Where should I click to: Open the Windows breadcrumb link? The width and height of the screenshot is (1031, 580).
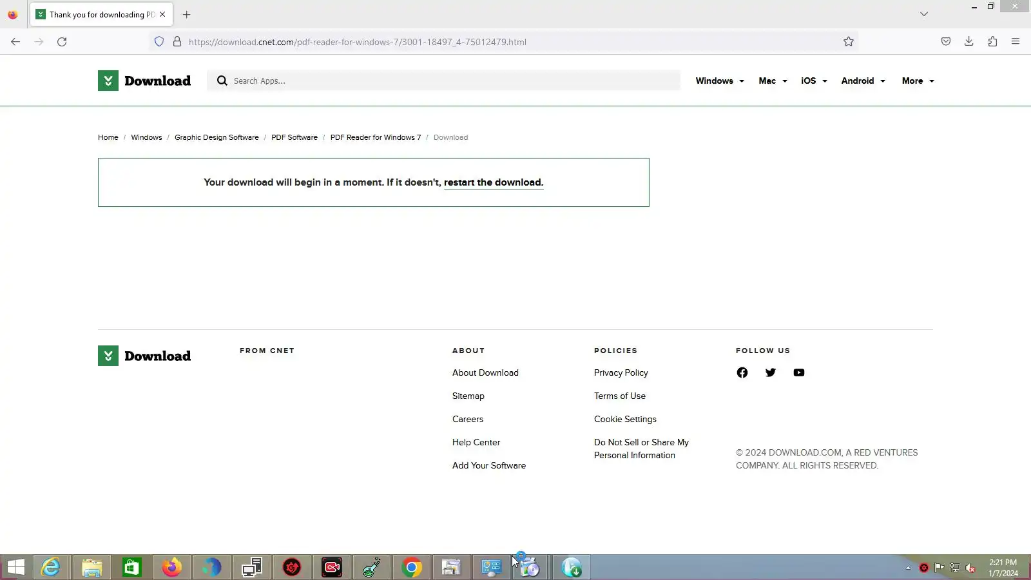146,137
